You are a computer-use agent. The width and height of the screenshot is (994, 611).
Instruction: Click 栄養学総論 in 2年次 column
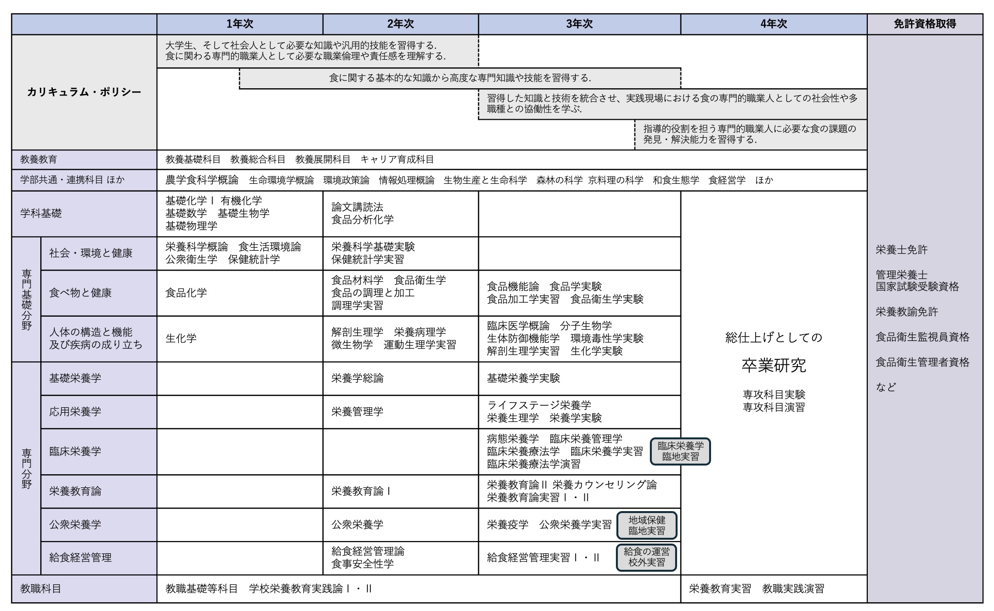357,378
